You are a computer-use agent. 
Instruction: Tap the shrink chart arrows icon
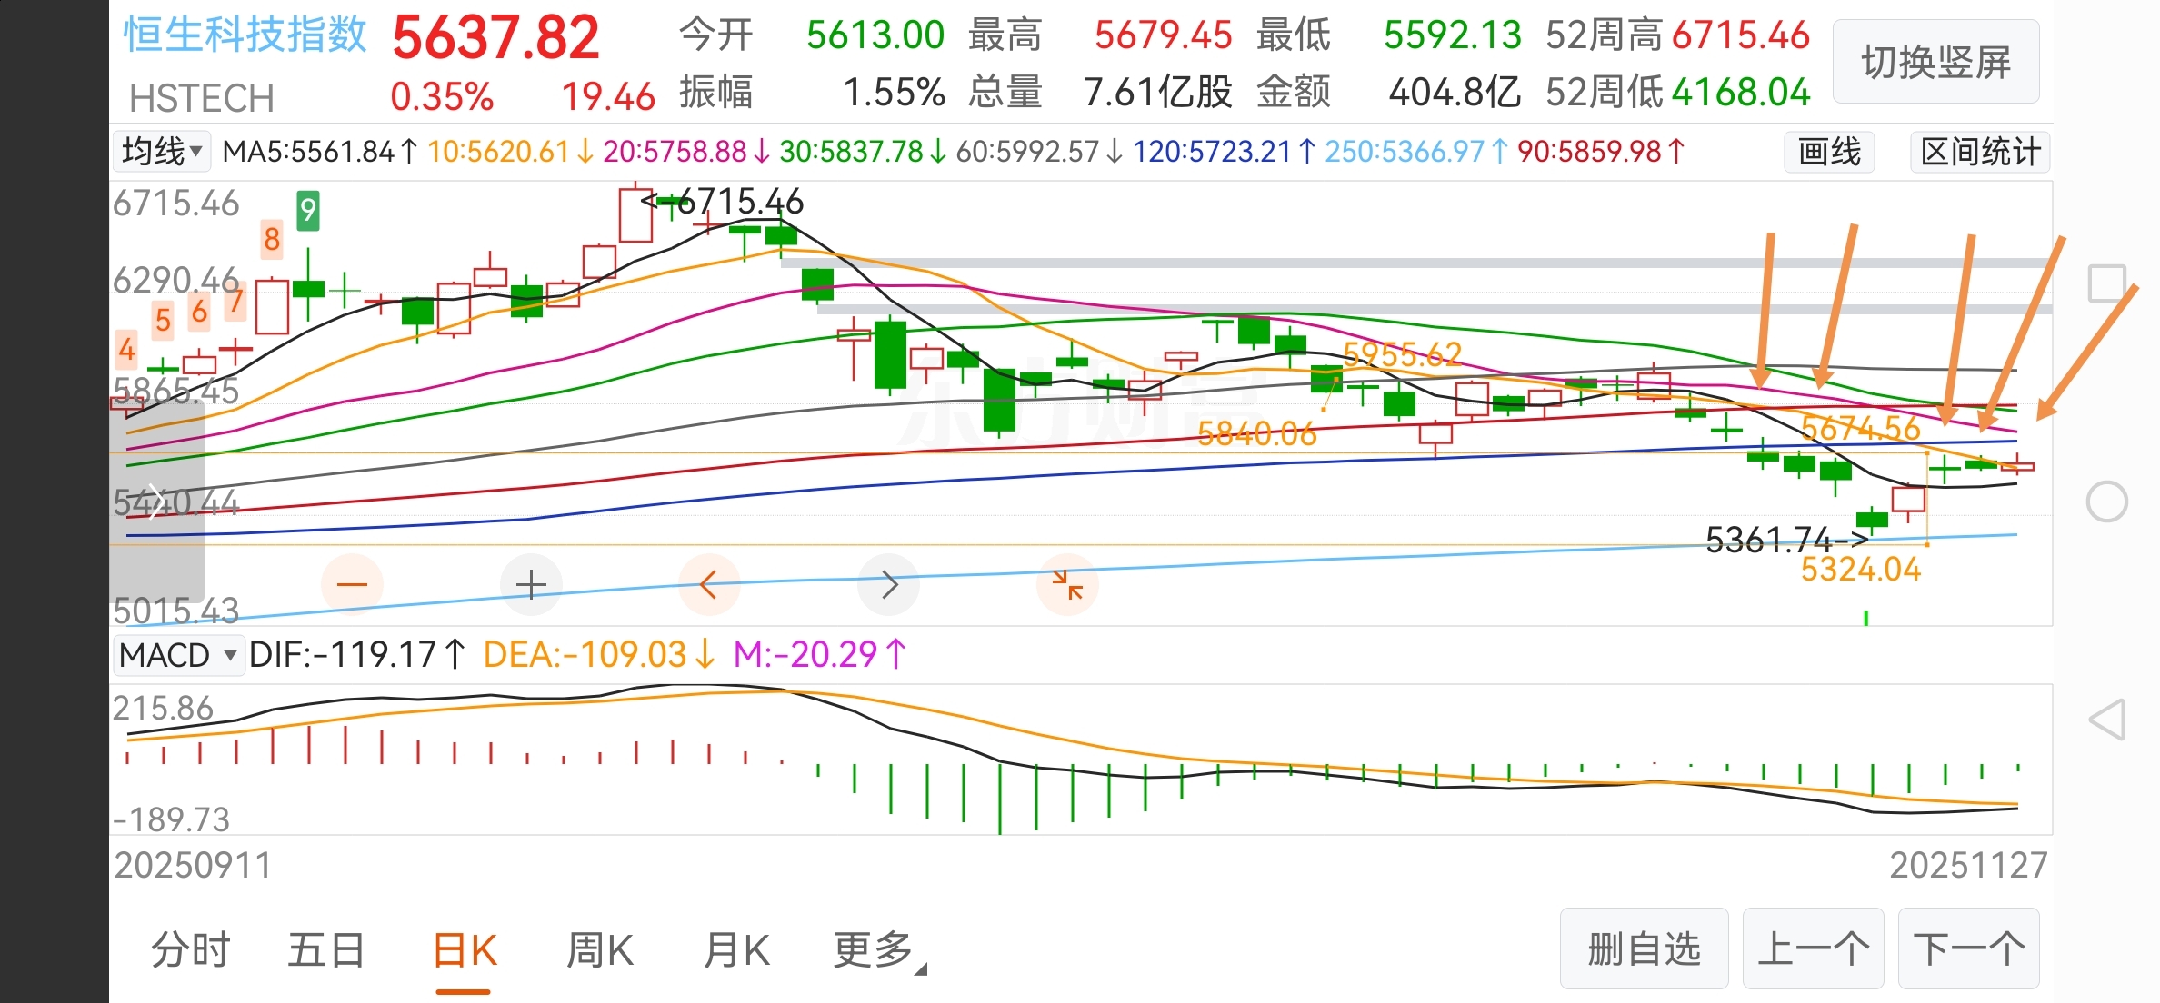click(1067, 584)
